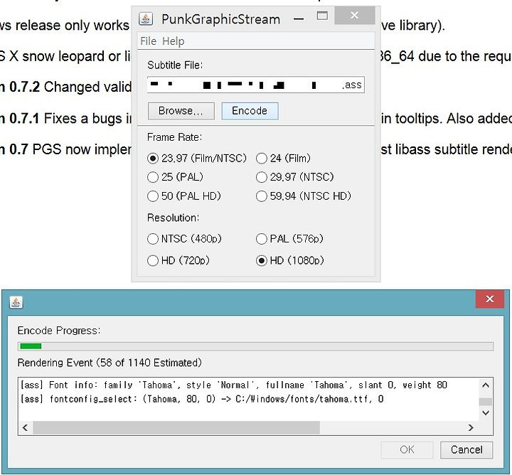Choose 29.97 (NTSC) frame rate
This screenshot has width=512, height=475.
(x=295, y=177)
